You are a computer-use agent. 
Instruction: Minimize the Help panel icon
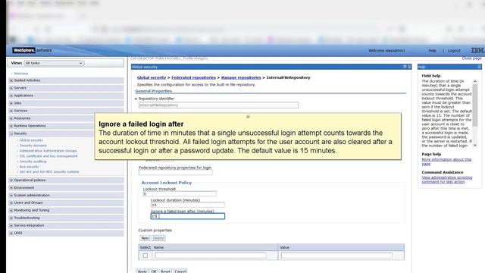pyautogui.click(x=479, y=67)
